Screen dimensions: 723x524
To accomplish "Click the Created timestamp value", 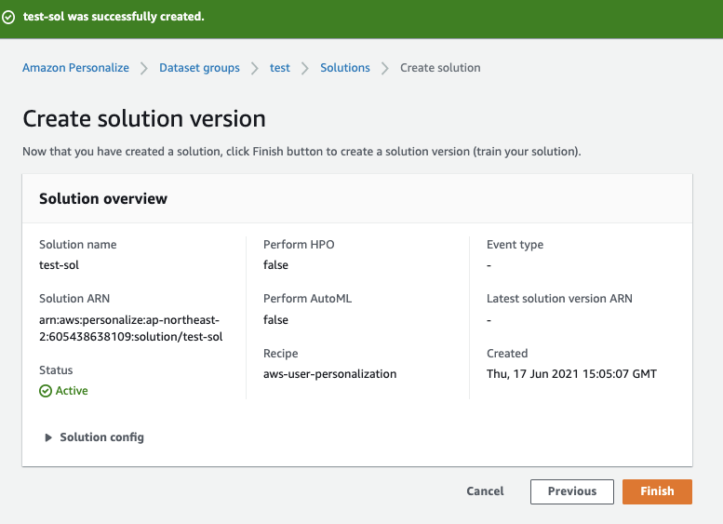I will 571,374.
